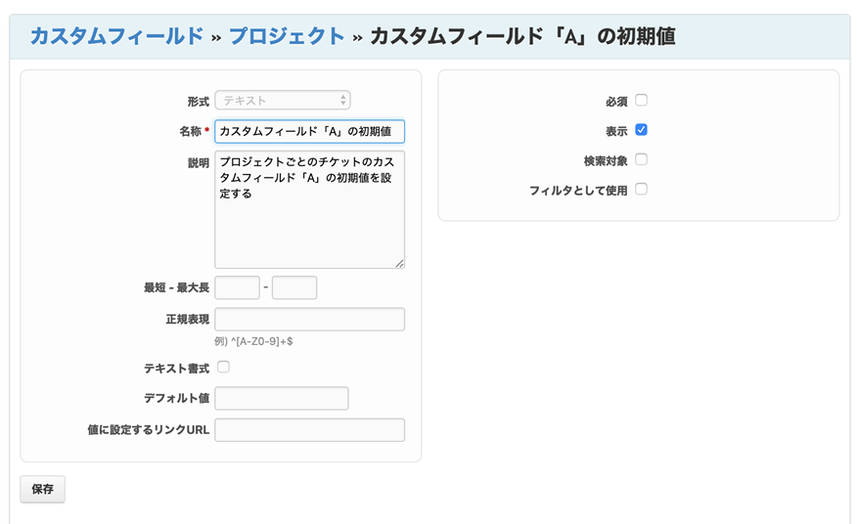The width and height of the screenshot is (857, 524).
Task: Open the 形式 format dropdown
Action: pos(283,100)
